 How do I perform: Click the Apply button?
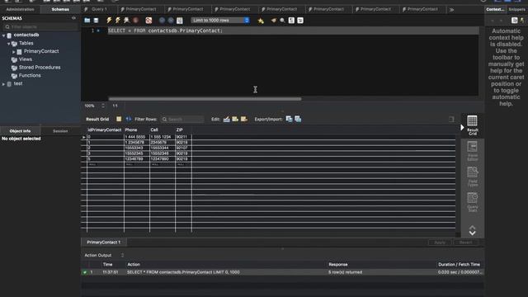coord(440,243)
